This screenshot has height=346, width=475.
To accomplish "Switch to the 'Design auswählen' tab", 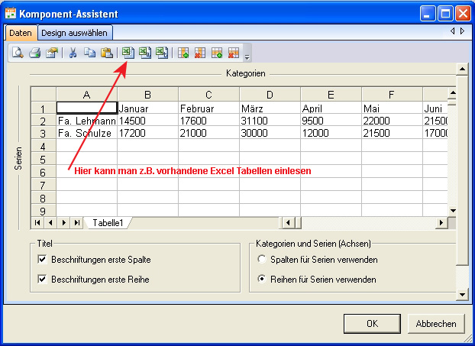I will point(75,33).
